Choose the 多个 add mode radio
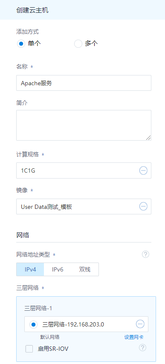This screenshot has width=165, height=364. point(78,43)
